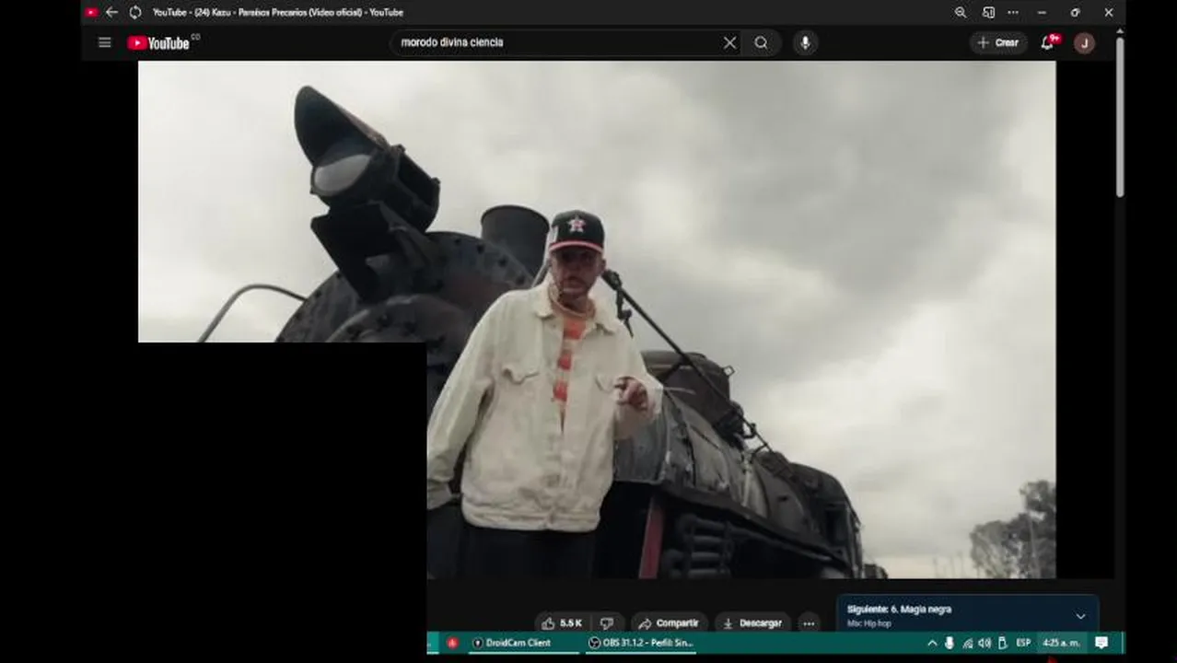Go back using the title bar arrow
Viewport: 1177px width, 663px height.
(x=111, y=13)
